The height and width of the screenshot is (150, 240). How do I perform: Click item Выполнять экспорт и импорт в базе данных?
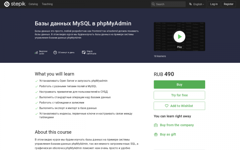68,108
